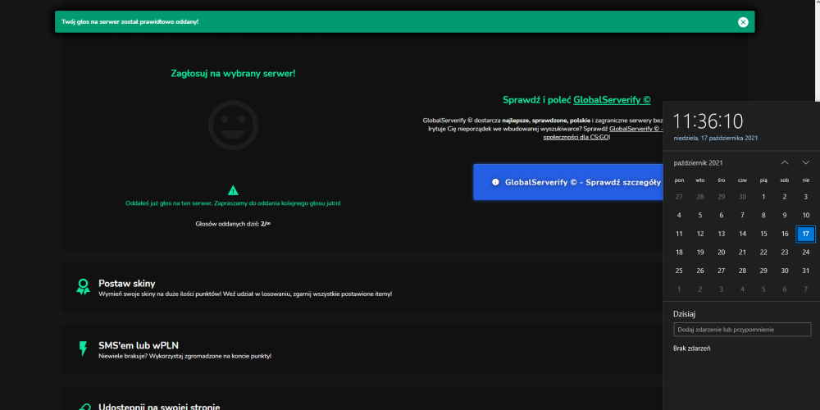Click the SMS'em lub wPLN lightning icon
The width and height of the screenshot is (820, 410).
(x=83, y=348)
